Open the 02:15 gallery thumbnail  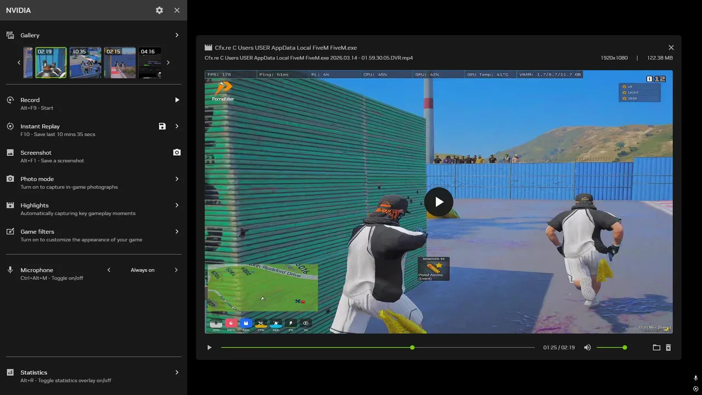[120, 63]
